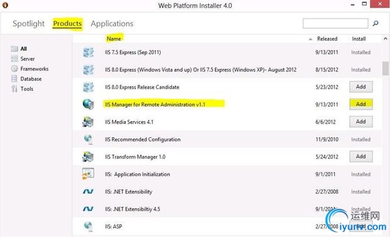Add IIS Manager for Remote Administration v1.1
The image size is (390, 237).
point(361,104)
